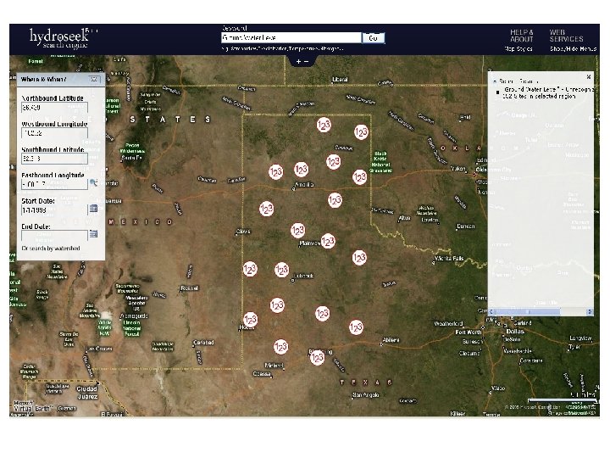Click the search-area icon beside Eastbound Longitude

tap(93, 182)
